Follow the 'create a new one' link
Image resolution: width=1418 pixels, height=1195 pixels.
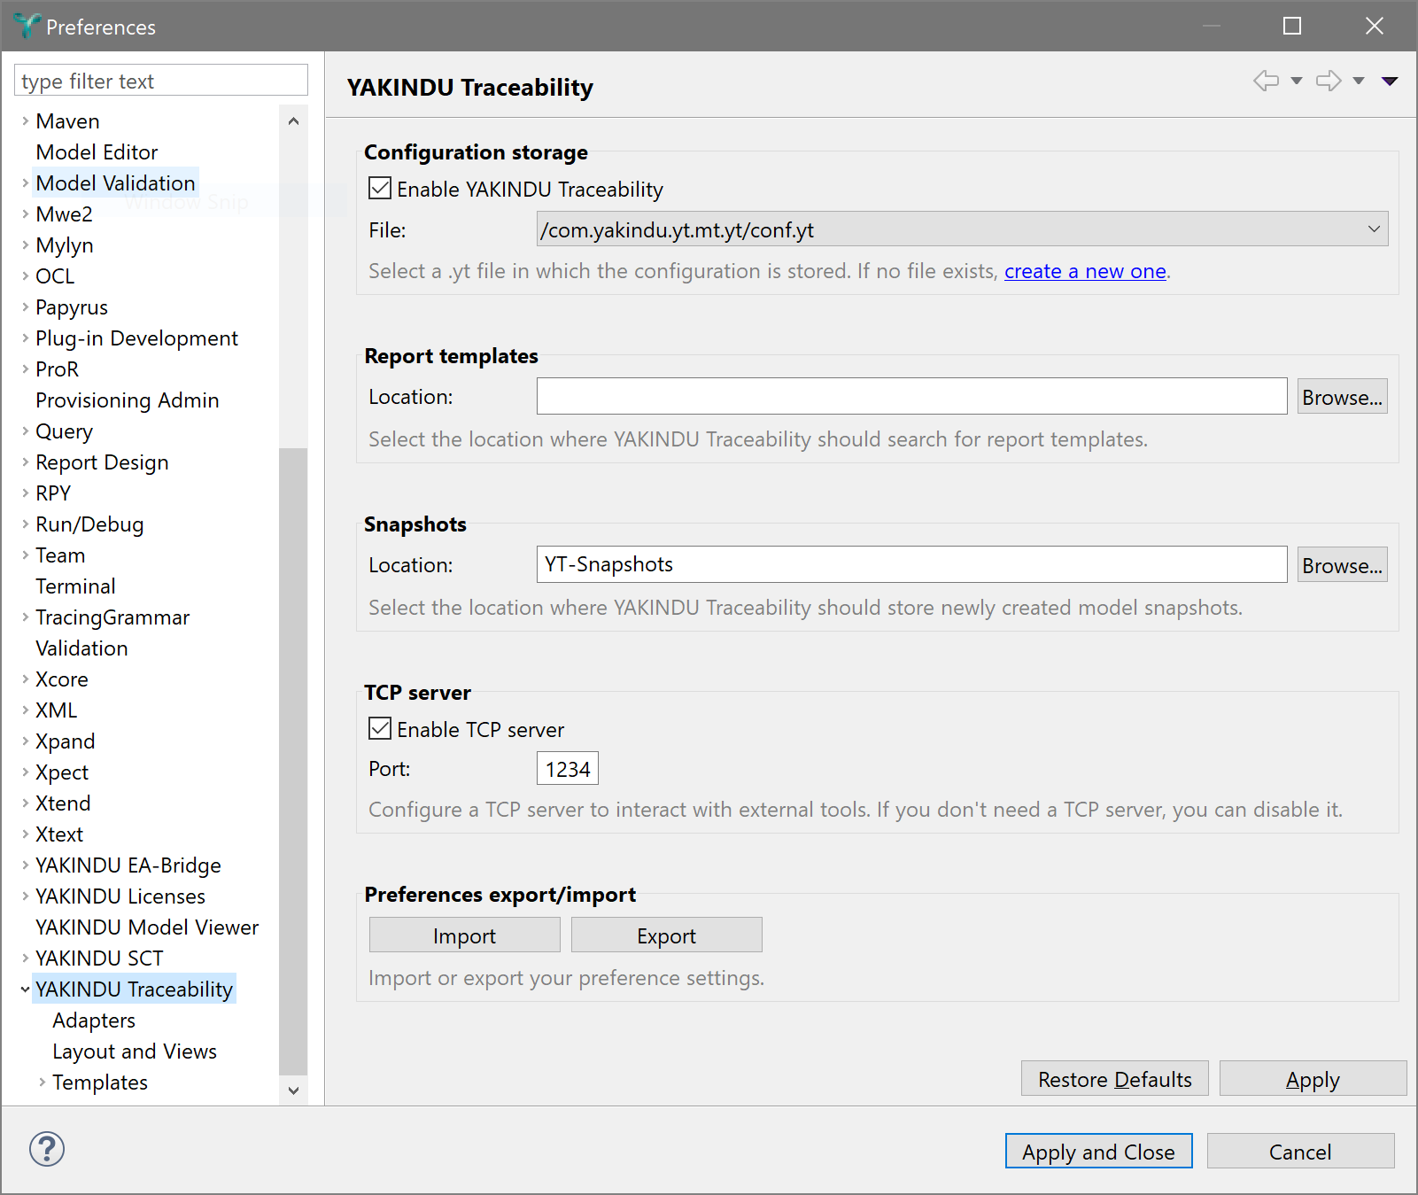[x=1085, y=271]
